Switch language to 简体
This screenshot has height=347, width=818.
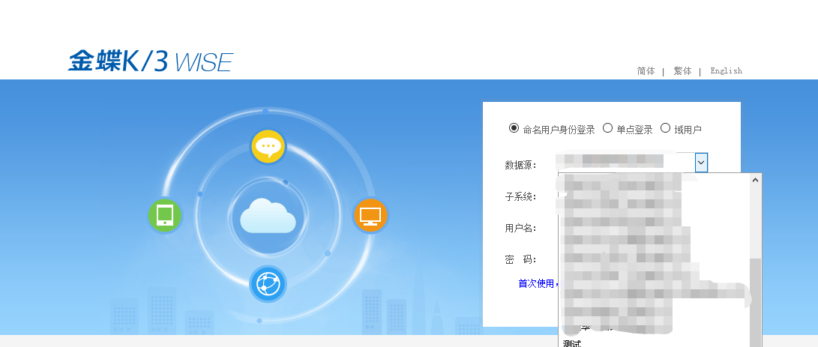[646, 71]
